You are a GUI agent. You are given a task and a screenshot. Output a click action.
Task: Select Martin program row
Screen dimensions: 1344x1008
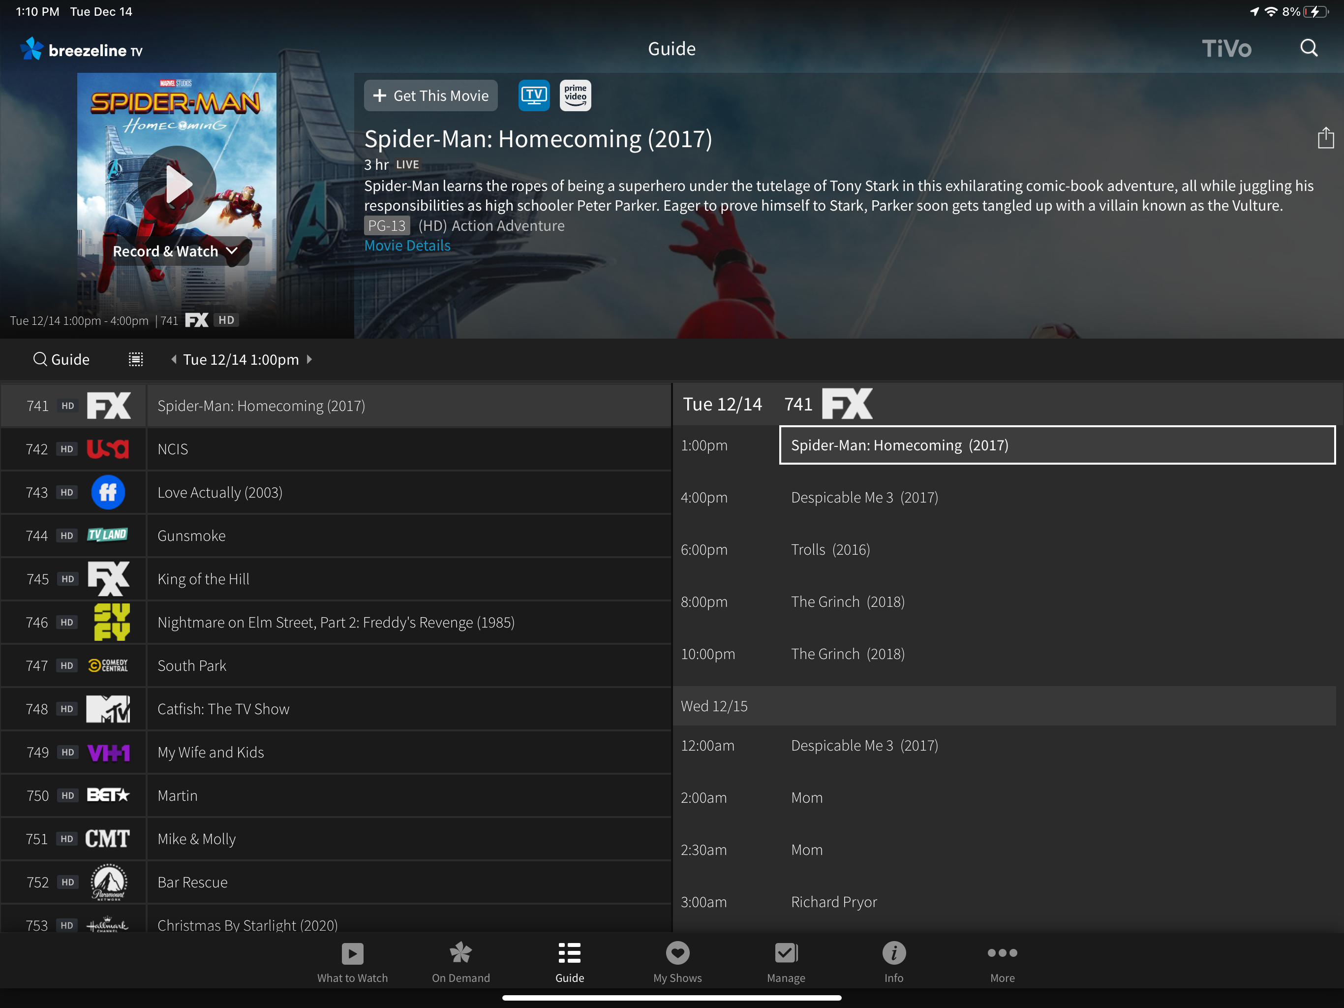coord(409,795)
